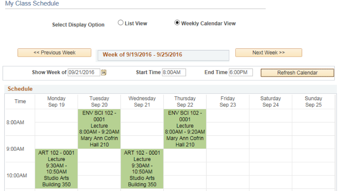Image resolution: width=339 pixels, height=191 pixels.
Task: Click the Monday Sep 19 column header
Action: pyautogui.click(x=56, y=102)
